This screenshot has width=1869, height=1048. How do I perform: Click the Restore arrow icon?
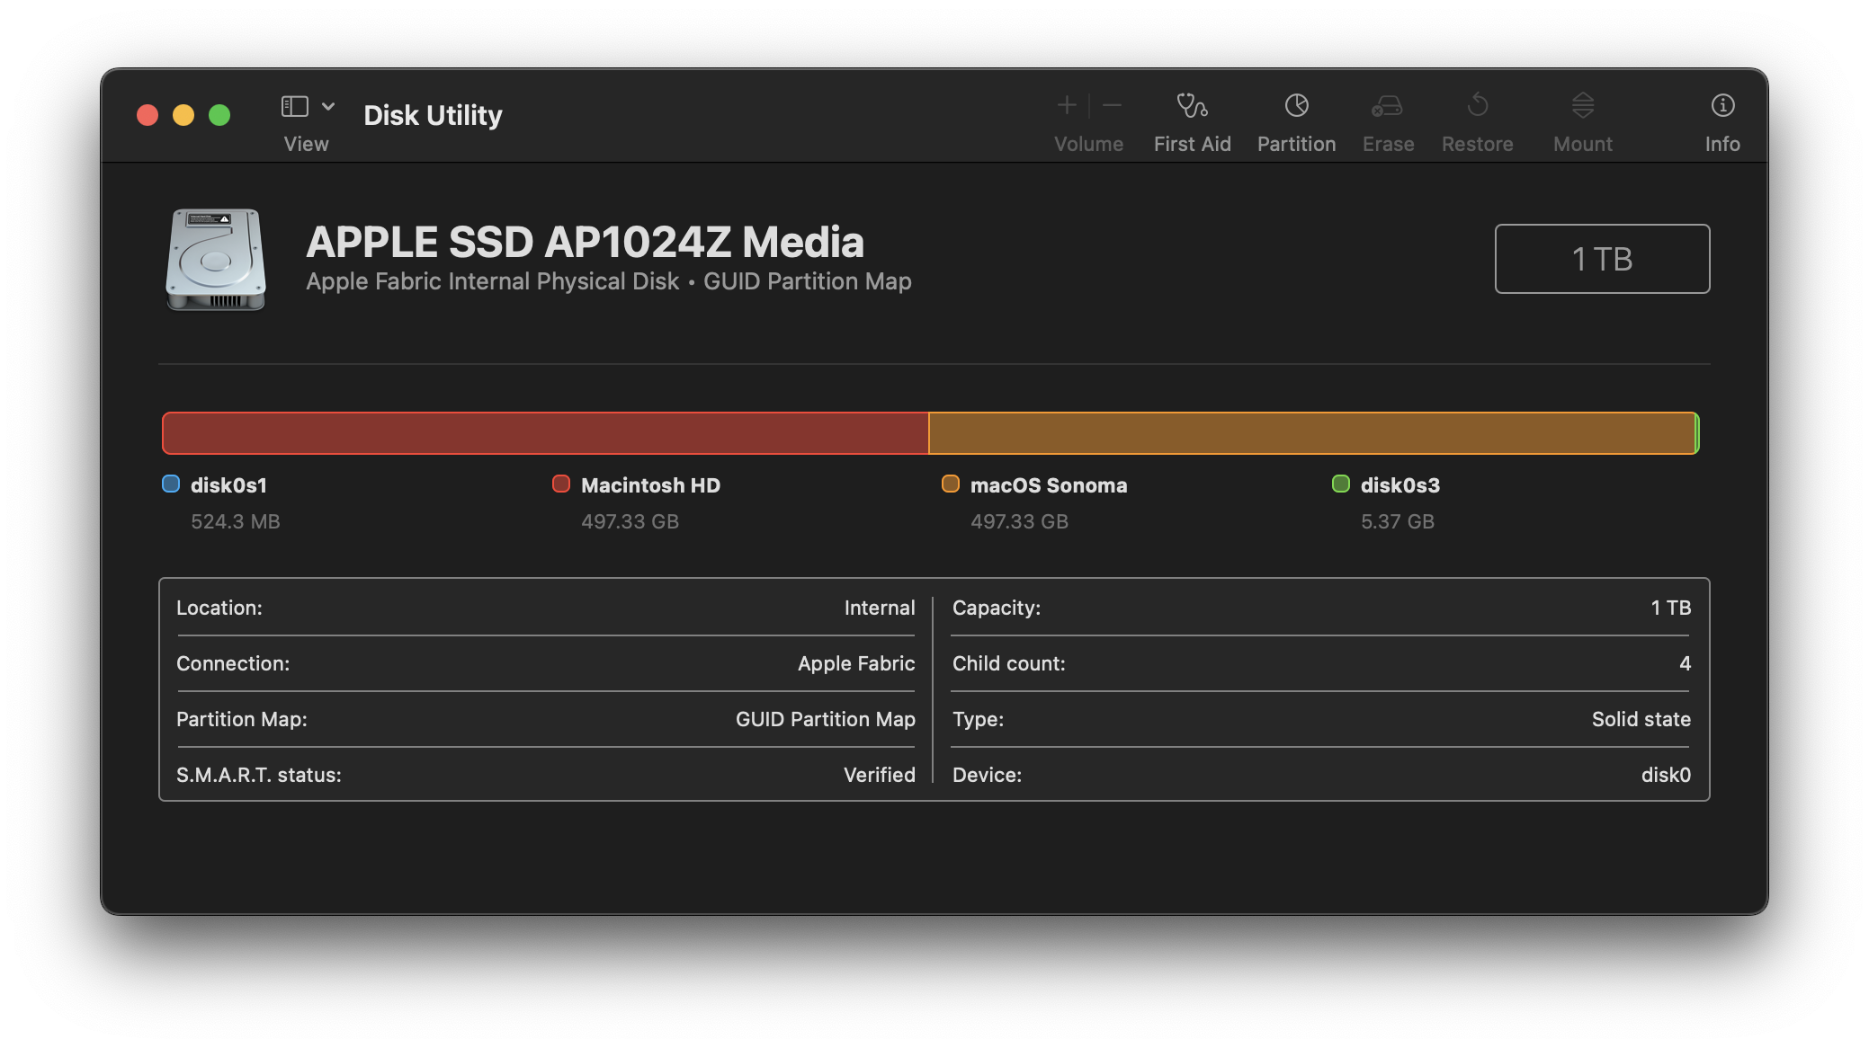[x=1477, y=106]
